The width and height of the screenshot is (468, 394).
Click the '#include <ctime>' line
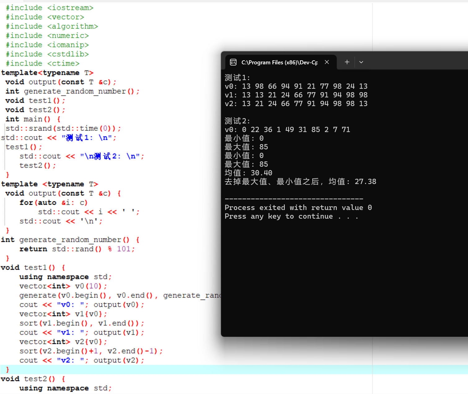42,63
